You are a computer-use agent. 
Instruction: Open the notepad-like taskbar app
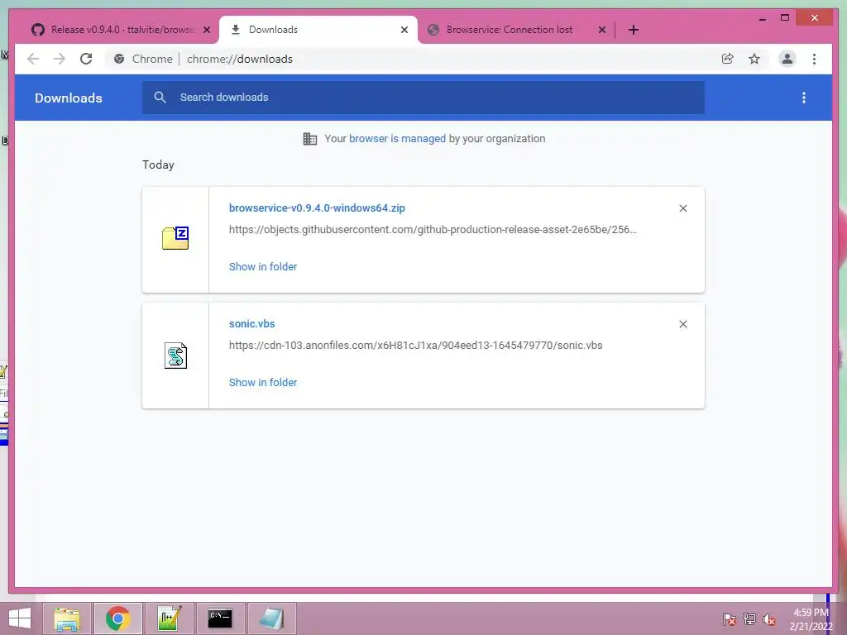(271, 618)
